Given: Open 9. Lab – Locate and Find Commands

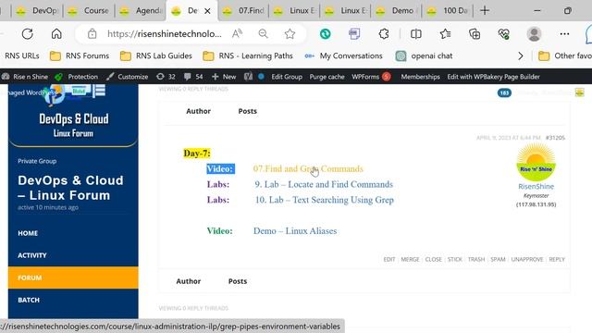Looking at the screenshot, I should coord(324,184).
